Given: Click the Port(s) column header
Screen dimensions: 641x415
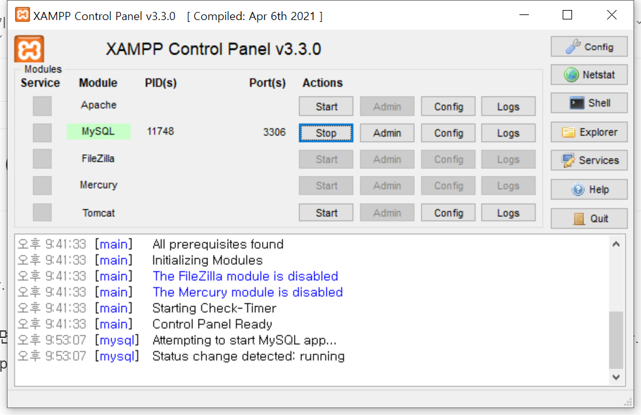Looking at the screenshot, I should click(268, 83).
